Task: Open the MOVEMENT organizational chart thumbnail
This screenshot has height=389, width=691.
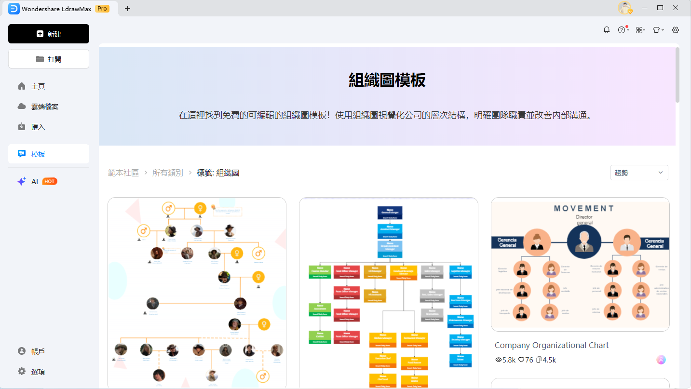Action: (x=580, y=264)
